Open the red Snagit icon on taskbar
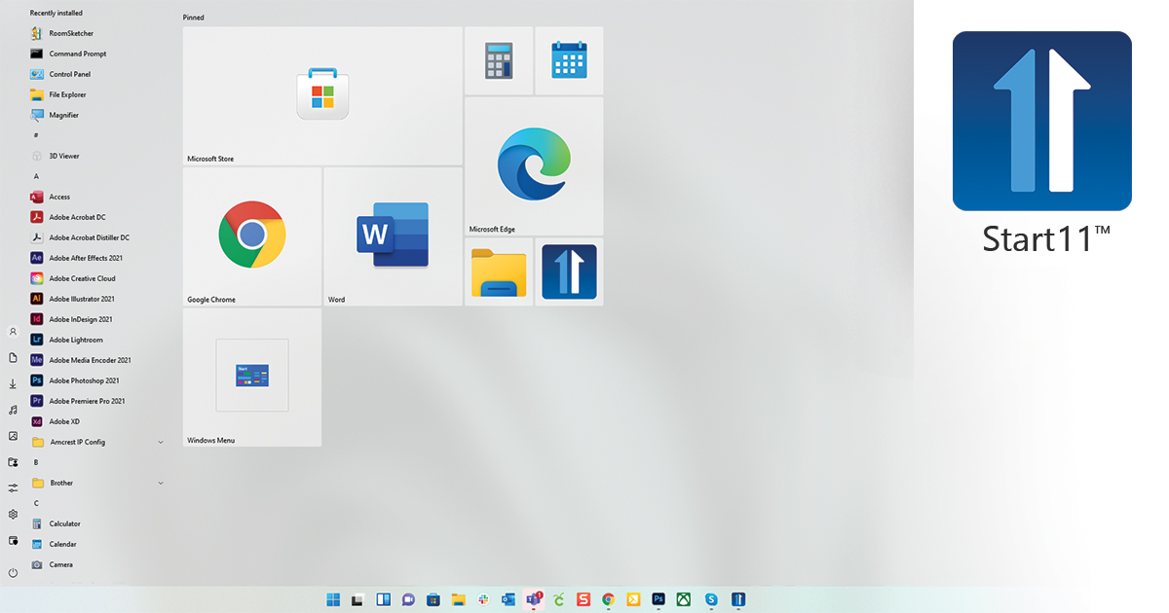 coord(584,599)
